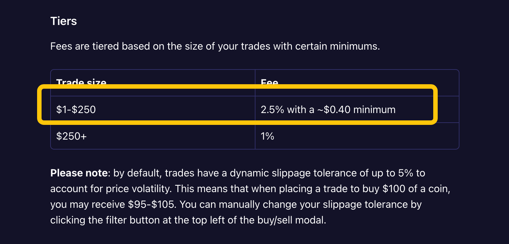Image resolution: width=509 pixels, height=244 pixels.
Task: Select the 1% fee cell
Action: click(267, 136)
